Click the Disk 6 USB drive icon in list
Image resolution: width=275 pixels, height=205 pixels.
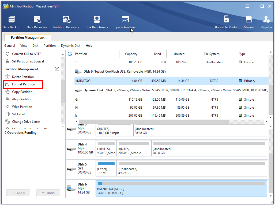click(x=78, y=72)
